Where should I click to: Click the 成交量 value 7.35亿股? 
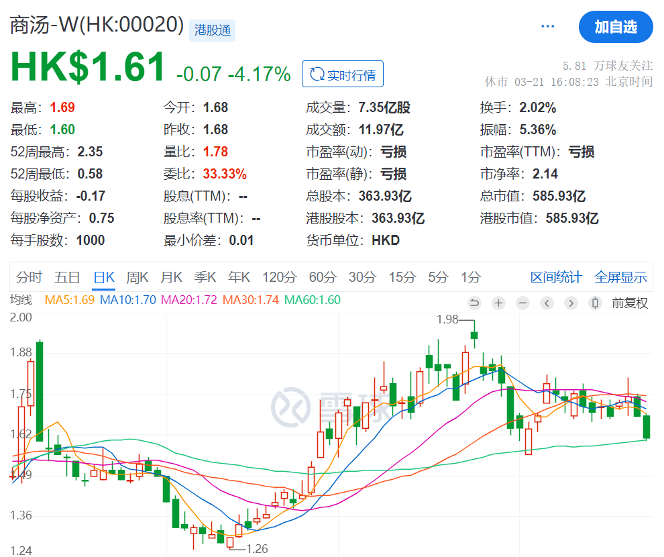[x=384, y=107]
